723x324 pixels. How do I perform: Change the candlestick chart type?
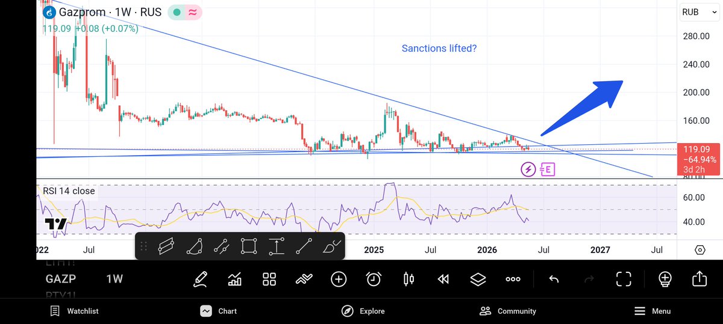(409, 279)
